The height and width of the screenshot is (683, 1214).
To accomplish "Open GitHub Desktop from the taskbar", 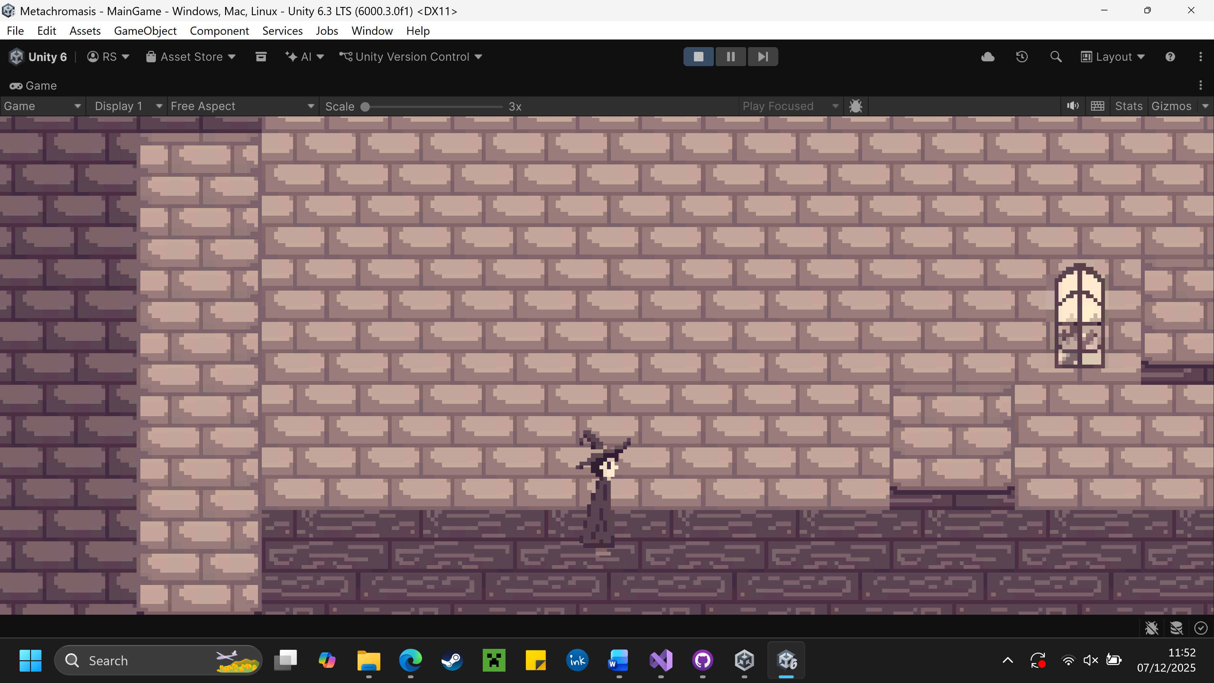I will [702, 660].
